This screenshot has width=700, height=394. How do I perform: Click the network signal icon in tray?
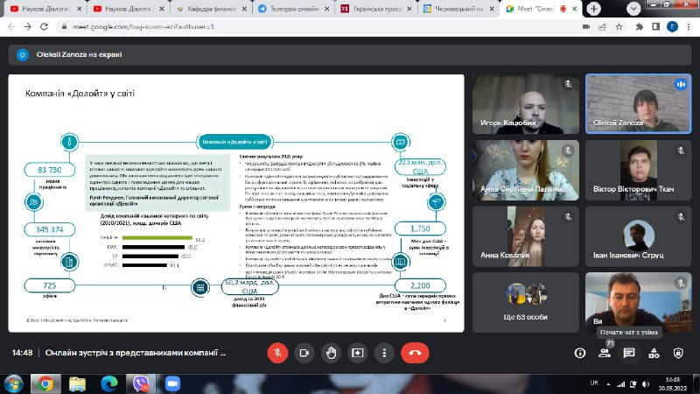(621, 383)
